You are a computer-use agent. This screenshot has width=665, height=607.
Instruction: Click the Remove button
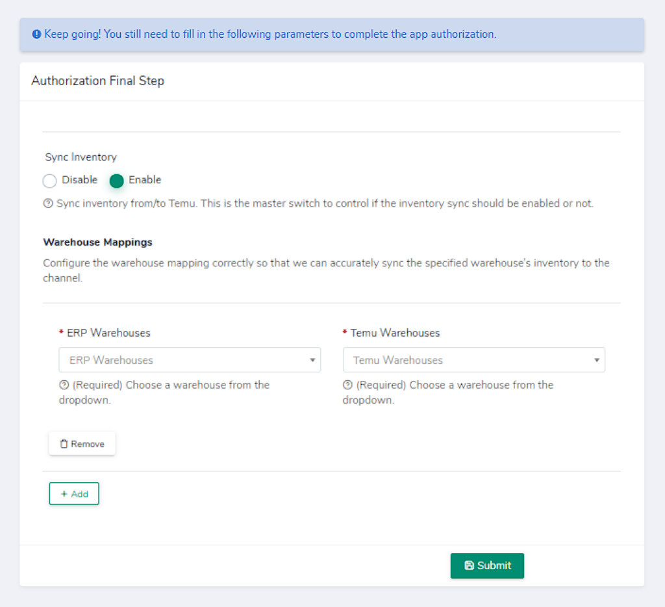click(x=82, y=444)
